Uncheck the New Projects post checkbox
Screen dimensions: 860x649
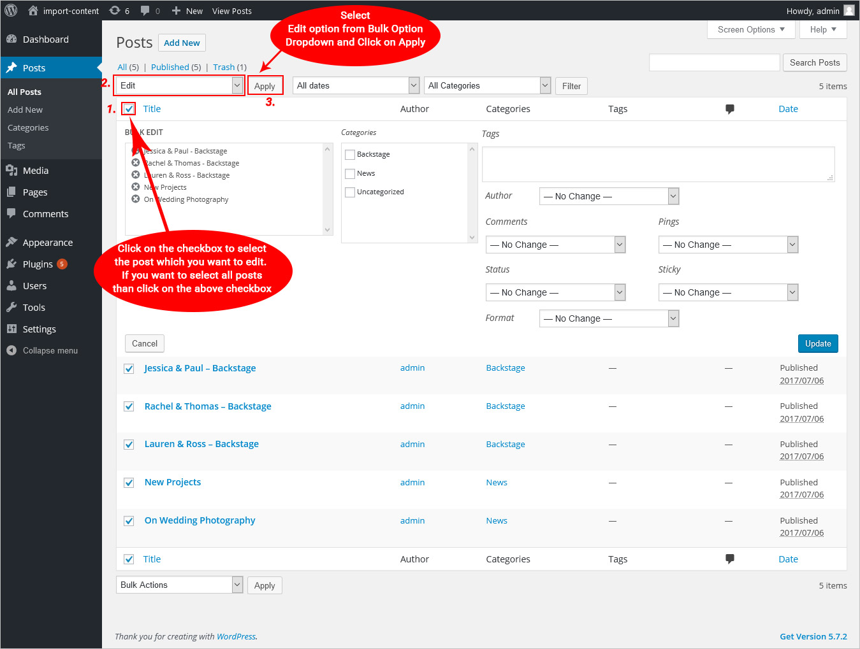[x=129, y=483]
